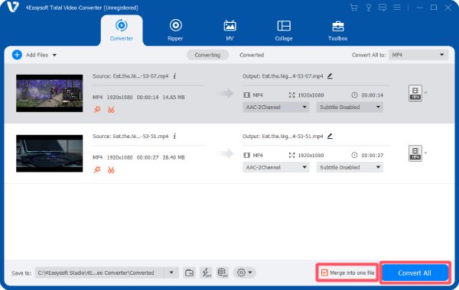This screenshot has width=459, height=290.
Task: Open edit effects star for 53-07.mp4
Action: 97,110
